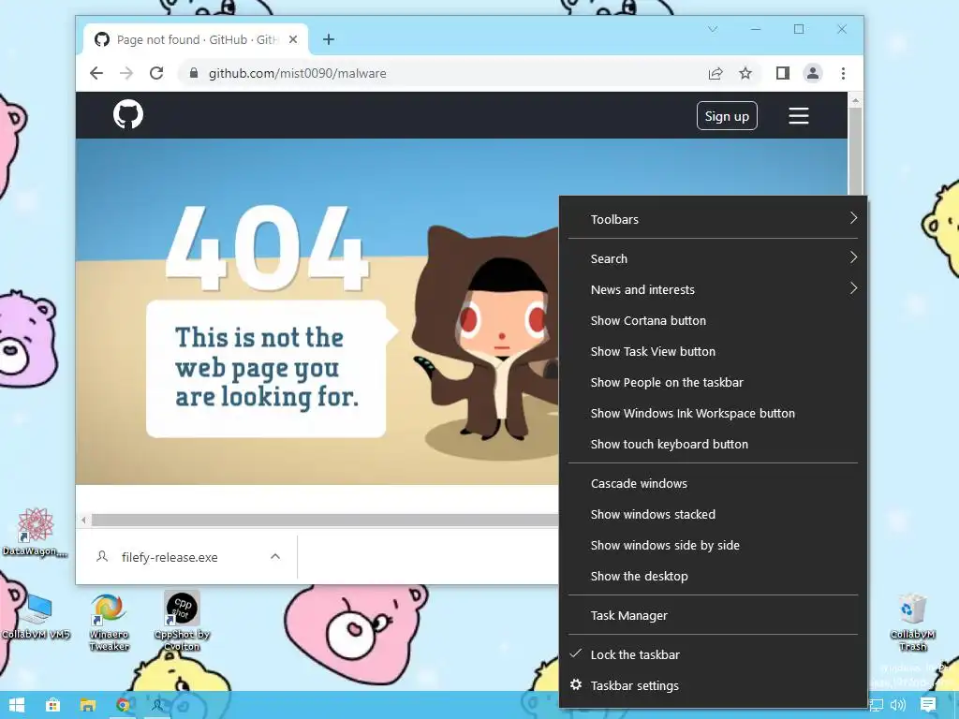Expand the News and interests submenu
Image resolution: width=959 pixels, height=719 pixels.
point(713,289)
